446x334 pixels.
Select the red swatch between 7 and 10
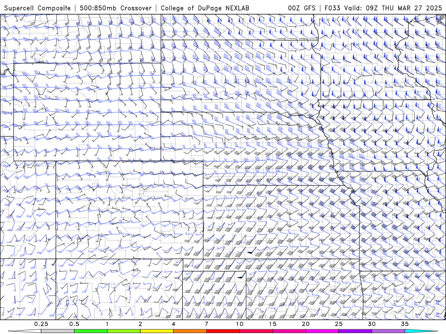coord(222,331)
